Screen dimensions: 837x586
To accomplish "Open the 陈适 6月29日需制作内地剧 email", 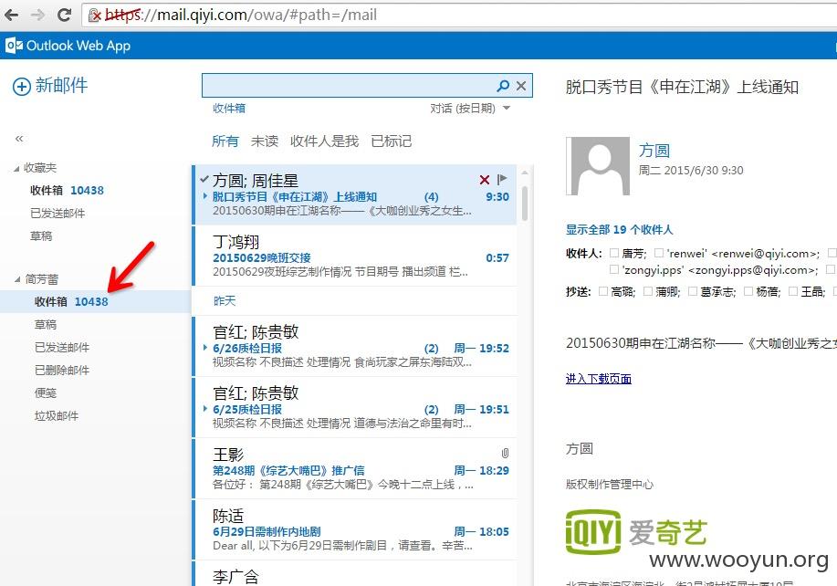I will [x=354, y=530].
